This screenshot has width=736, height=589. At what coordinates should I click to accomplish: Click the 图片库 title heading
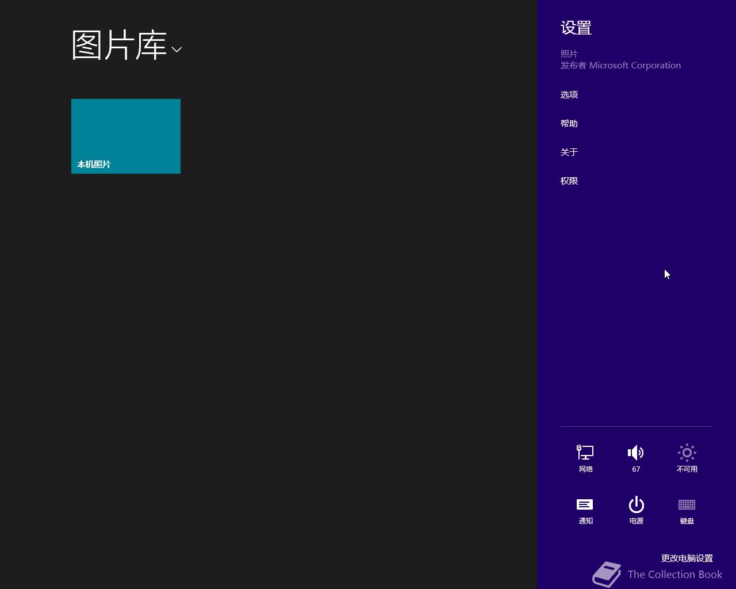119,45
